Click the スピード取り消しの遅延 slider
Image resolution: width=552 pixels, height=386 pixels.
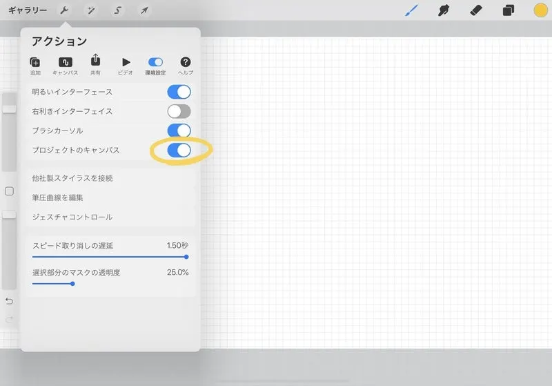click(x=110, y=257)
